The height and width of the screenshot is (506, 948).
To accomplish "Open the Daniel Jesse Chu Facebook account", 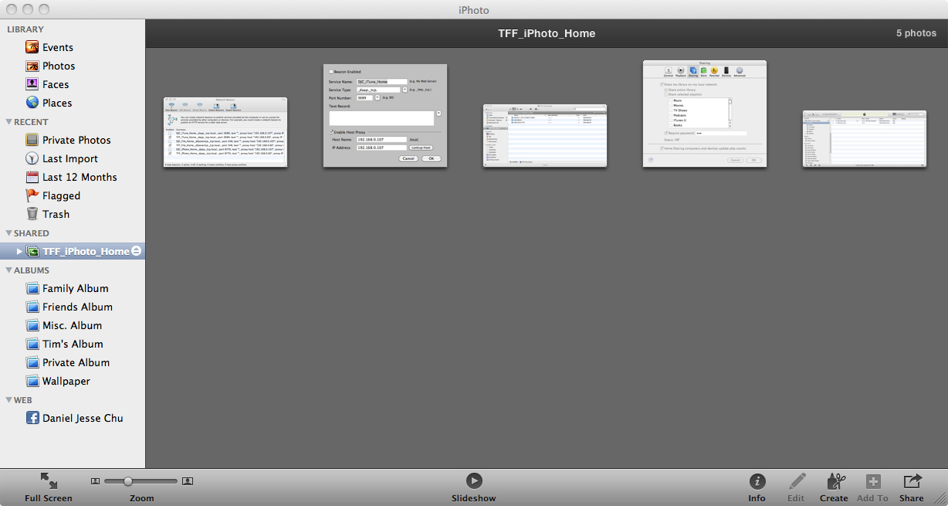I will pos(83,418).
